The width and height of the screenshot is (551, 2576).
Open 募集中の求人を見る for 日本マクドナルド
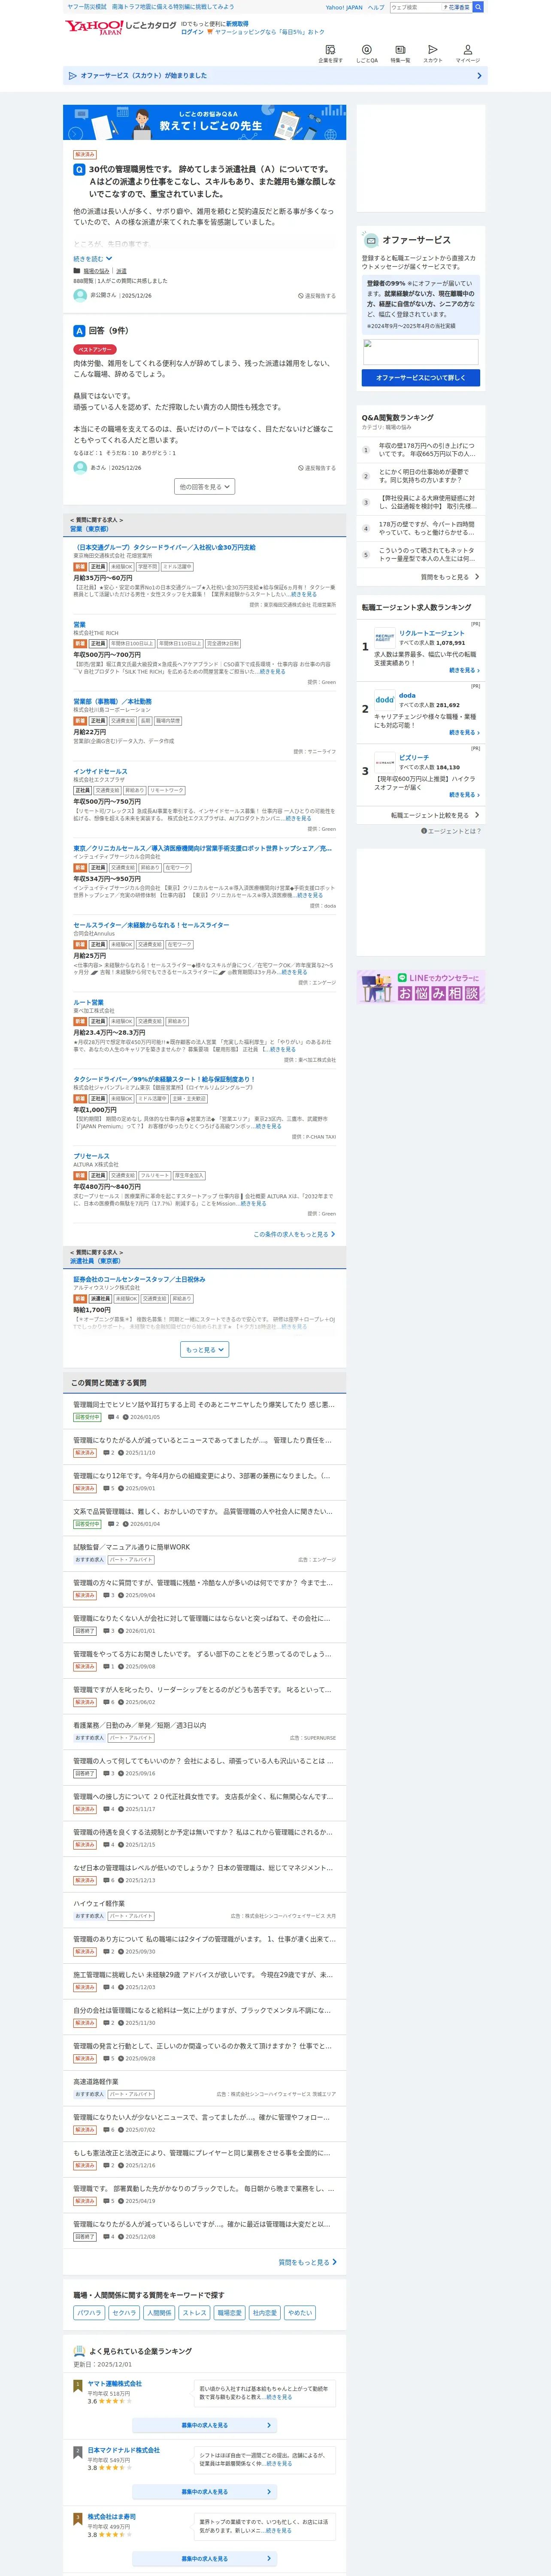coord(205,2492)
